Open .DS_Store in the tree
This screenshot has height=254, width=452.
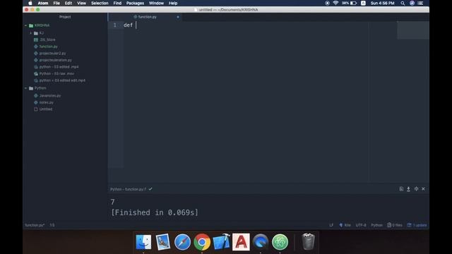(47, 40)
